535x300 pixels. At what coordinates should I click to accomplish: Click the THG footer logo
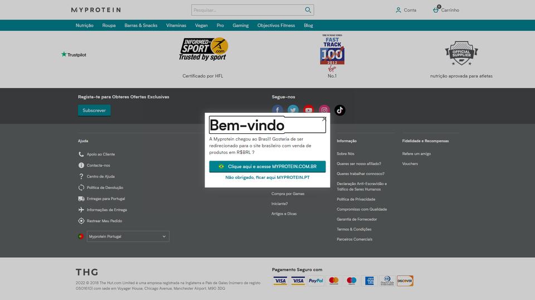tap(87, 272)
